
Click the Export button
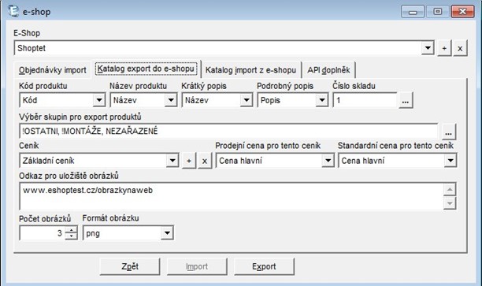(x=264, y=266)
